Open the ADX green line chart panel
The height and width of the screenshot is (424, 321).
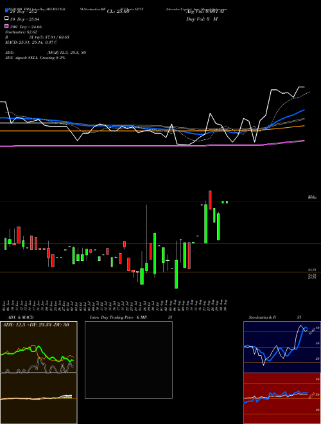point(39,347)
